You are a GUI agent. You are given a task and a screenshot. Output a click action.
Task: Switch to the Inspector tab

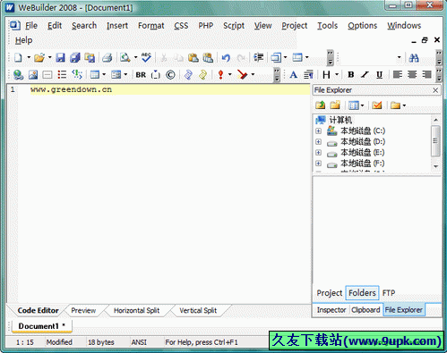coord(331,310)
